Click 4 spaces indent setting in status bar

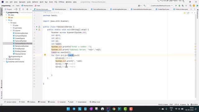[183, 105]
